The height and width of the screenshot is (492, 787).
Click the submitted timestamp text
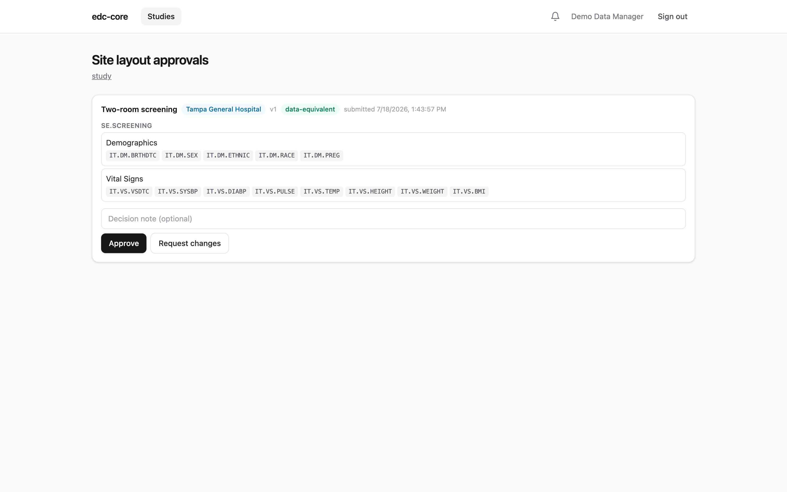pos(395,109)
